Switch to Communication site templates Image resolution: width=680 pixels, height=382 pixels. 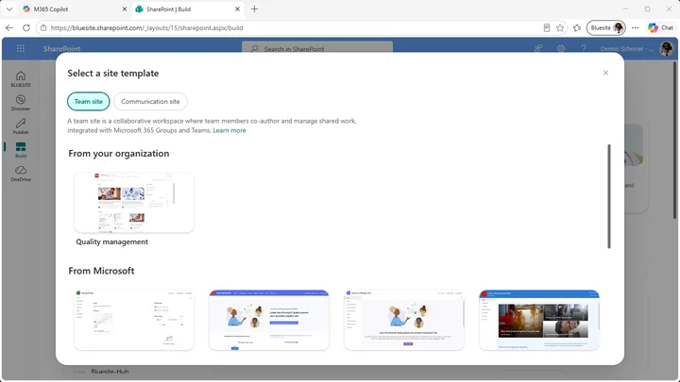[x=150, y=101]
